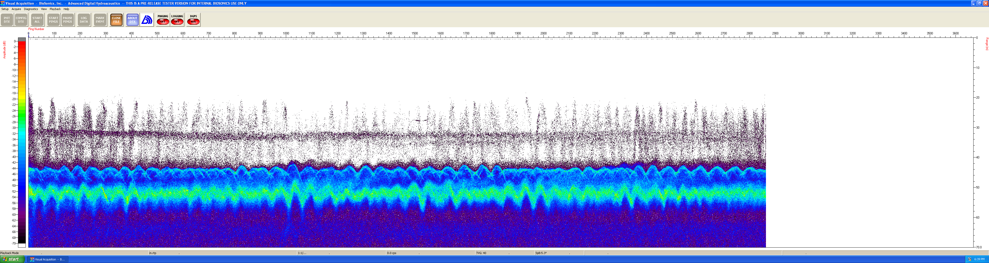This screenshot has width=989, height=263.
Task: Click the INIT DTX toolbar button
Action: coord(7,20)
